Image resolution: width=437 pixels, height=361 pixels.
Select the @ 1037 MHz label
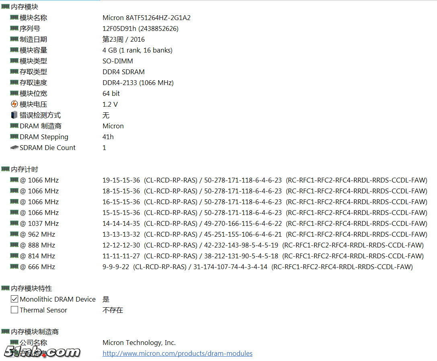tap(39, 224)
